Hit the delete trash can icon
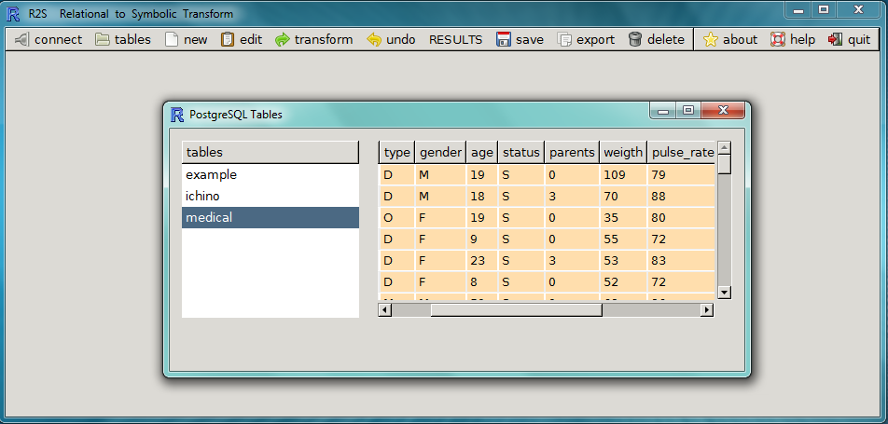Screen dimensions: 888x424 635,40
